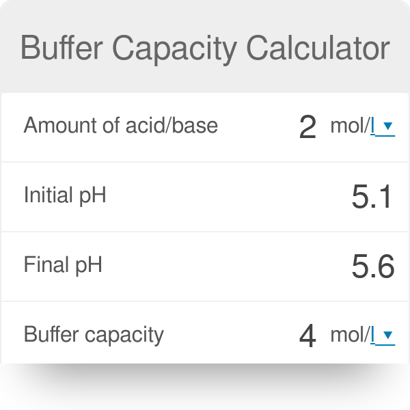Click the word Calculator in the header
The height and width of the screenshot is (410, 410).
click(x=318, y=48)
